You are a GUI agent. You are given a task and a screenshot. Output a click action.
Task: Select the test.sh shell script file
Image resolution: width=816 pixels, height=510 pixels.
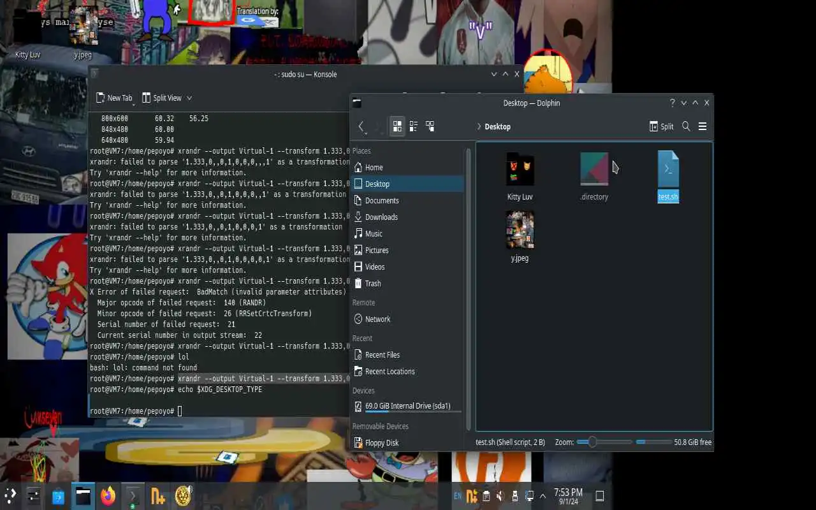[x=668, y=177]
